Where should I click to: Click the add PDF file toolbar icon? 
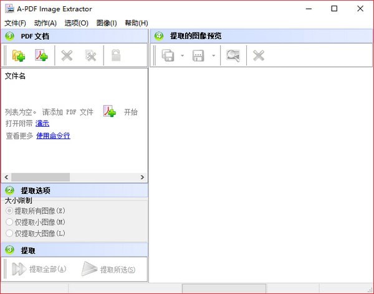tap(41, 56)
